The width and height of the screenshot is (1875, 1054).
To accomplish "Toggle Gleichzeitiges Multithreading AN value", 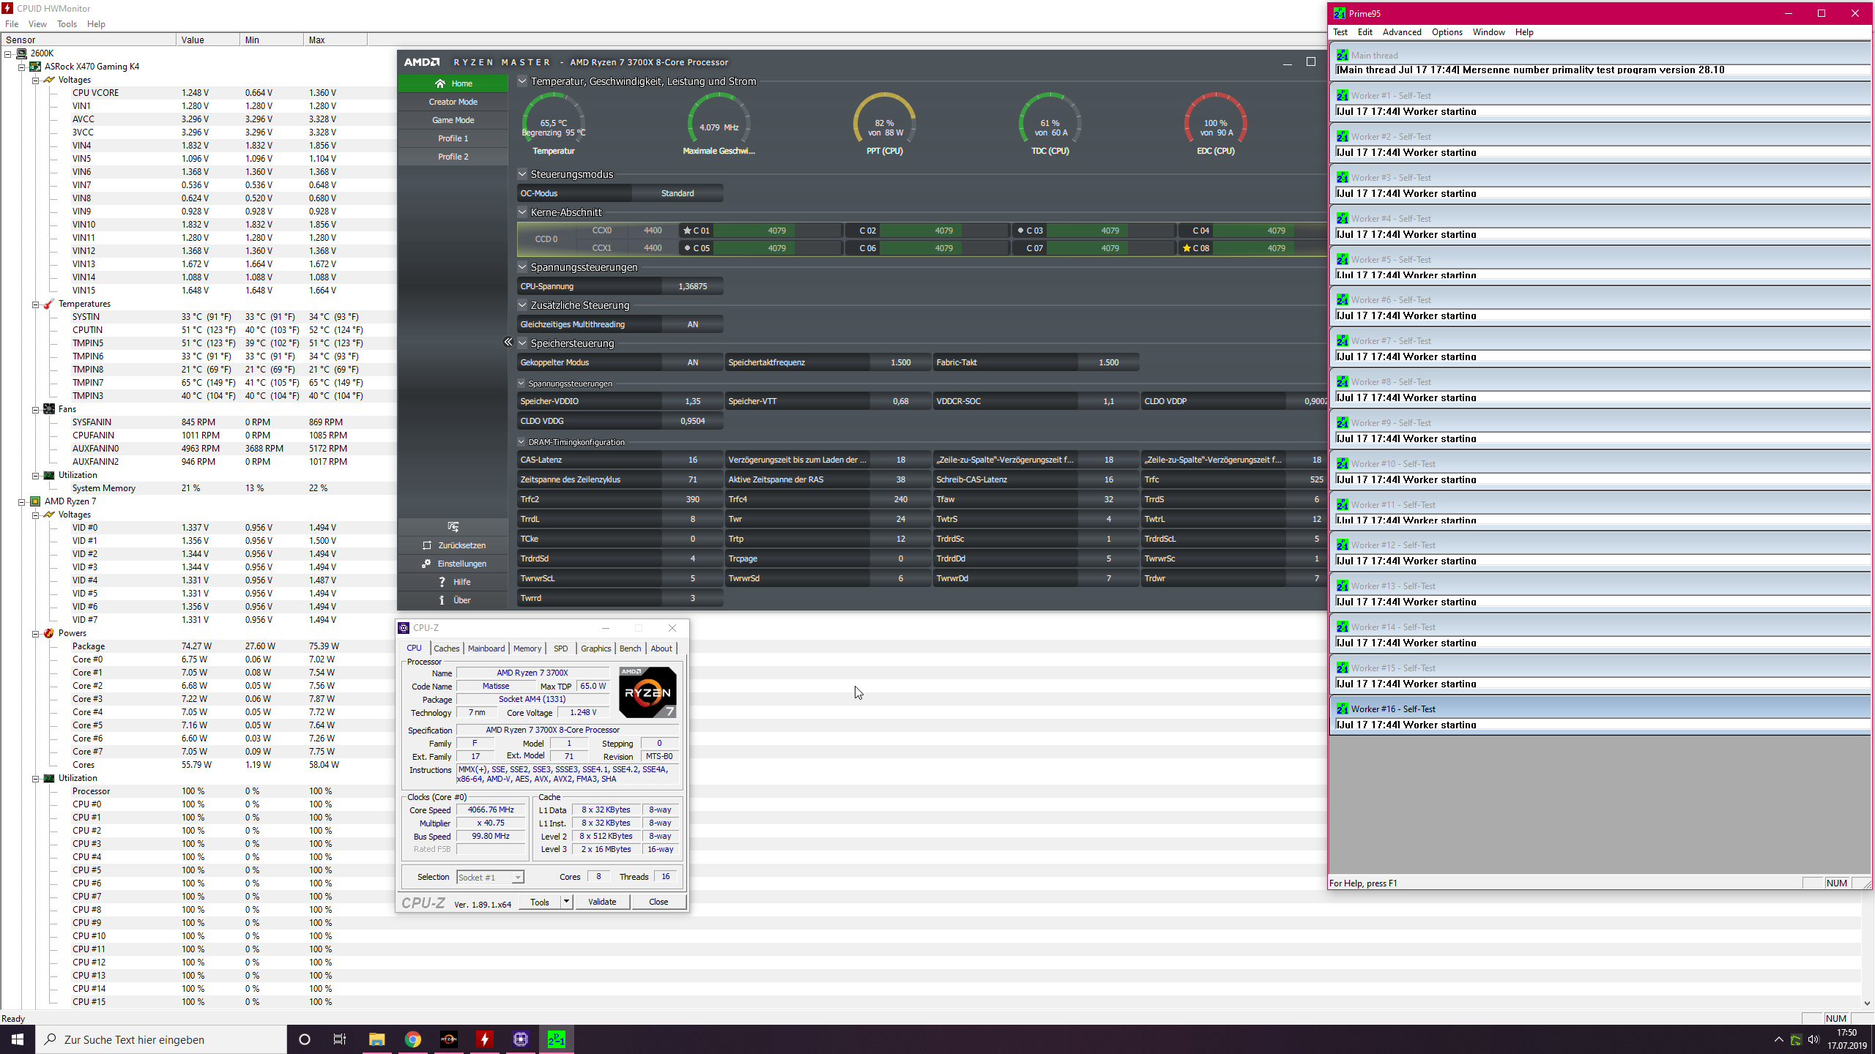I will click(692, 324).
